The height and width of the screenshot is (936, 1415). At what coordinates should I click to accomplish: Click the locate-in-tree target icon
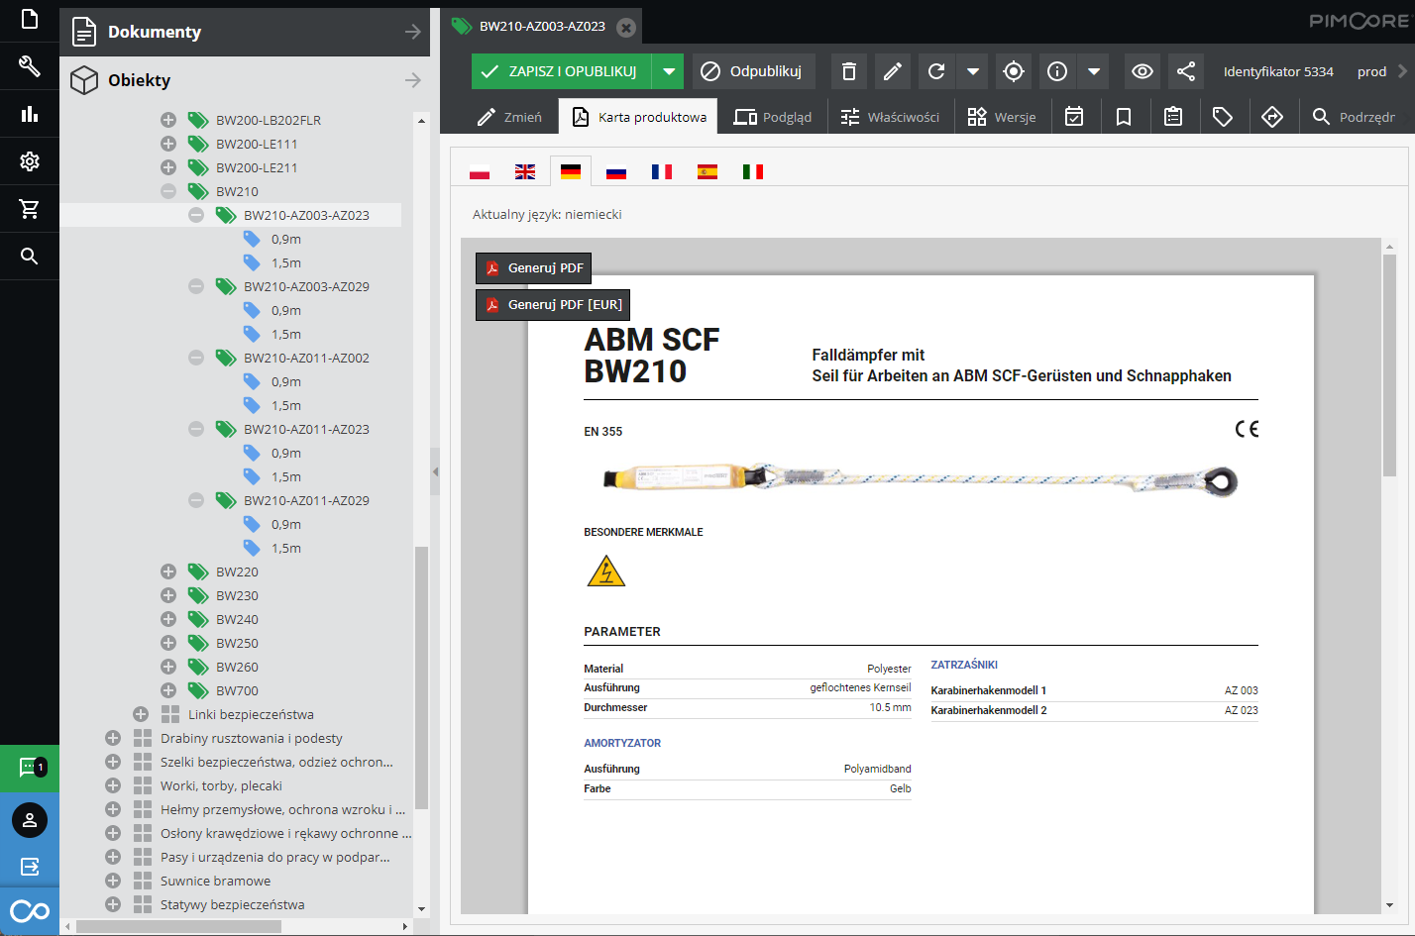coord(1014,71)
